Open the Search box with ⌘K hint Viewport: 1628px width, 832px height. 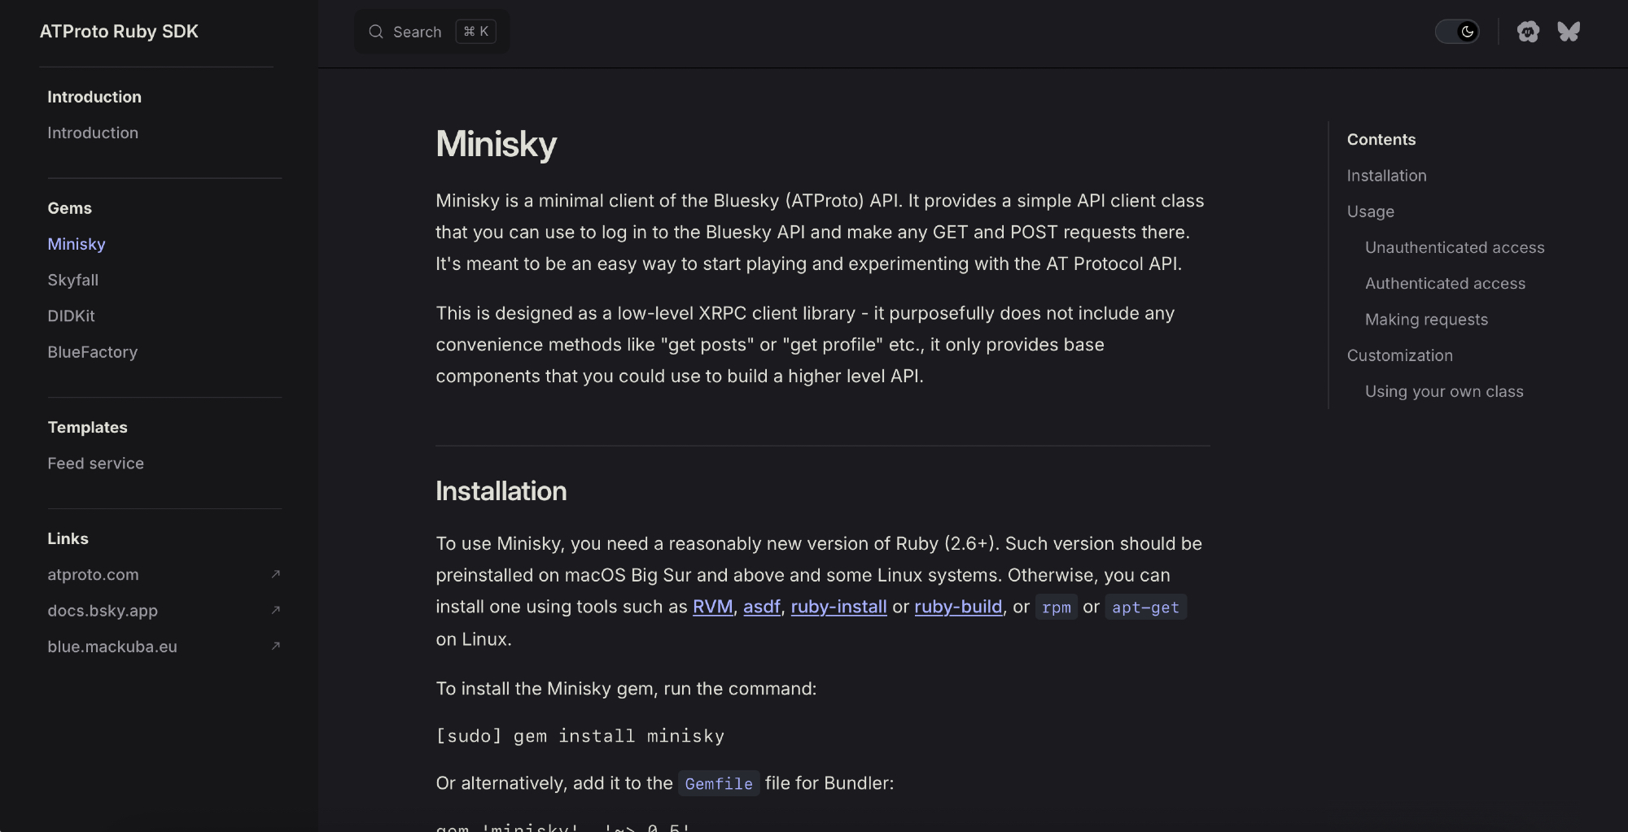coord(431,32)
